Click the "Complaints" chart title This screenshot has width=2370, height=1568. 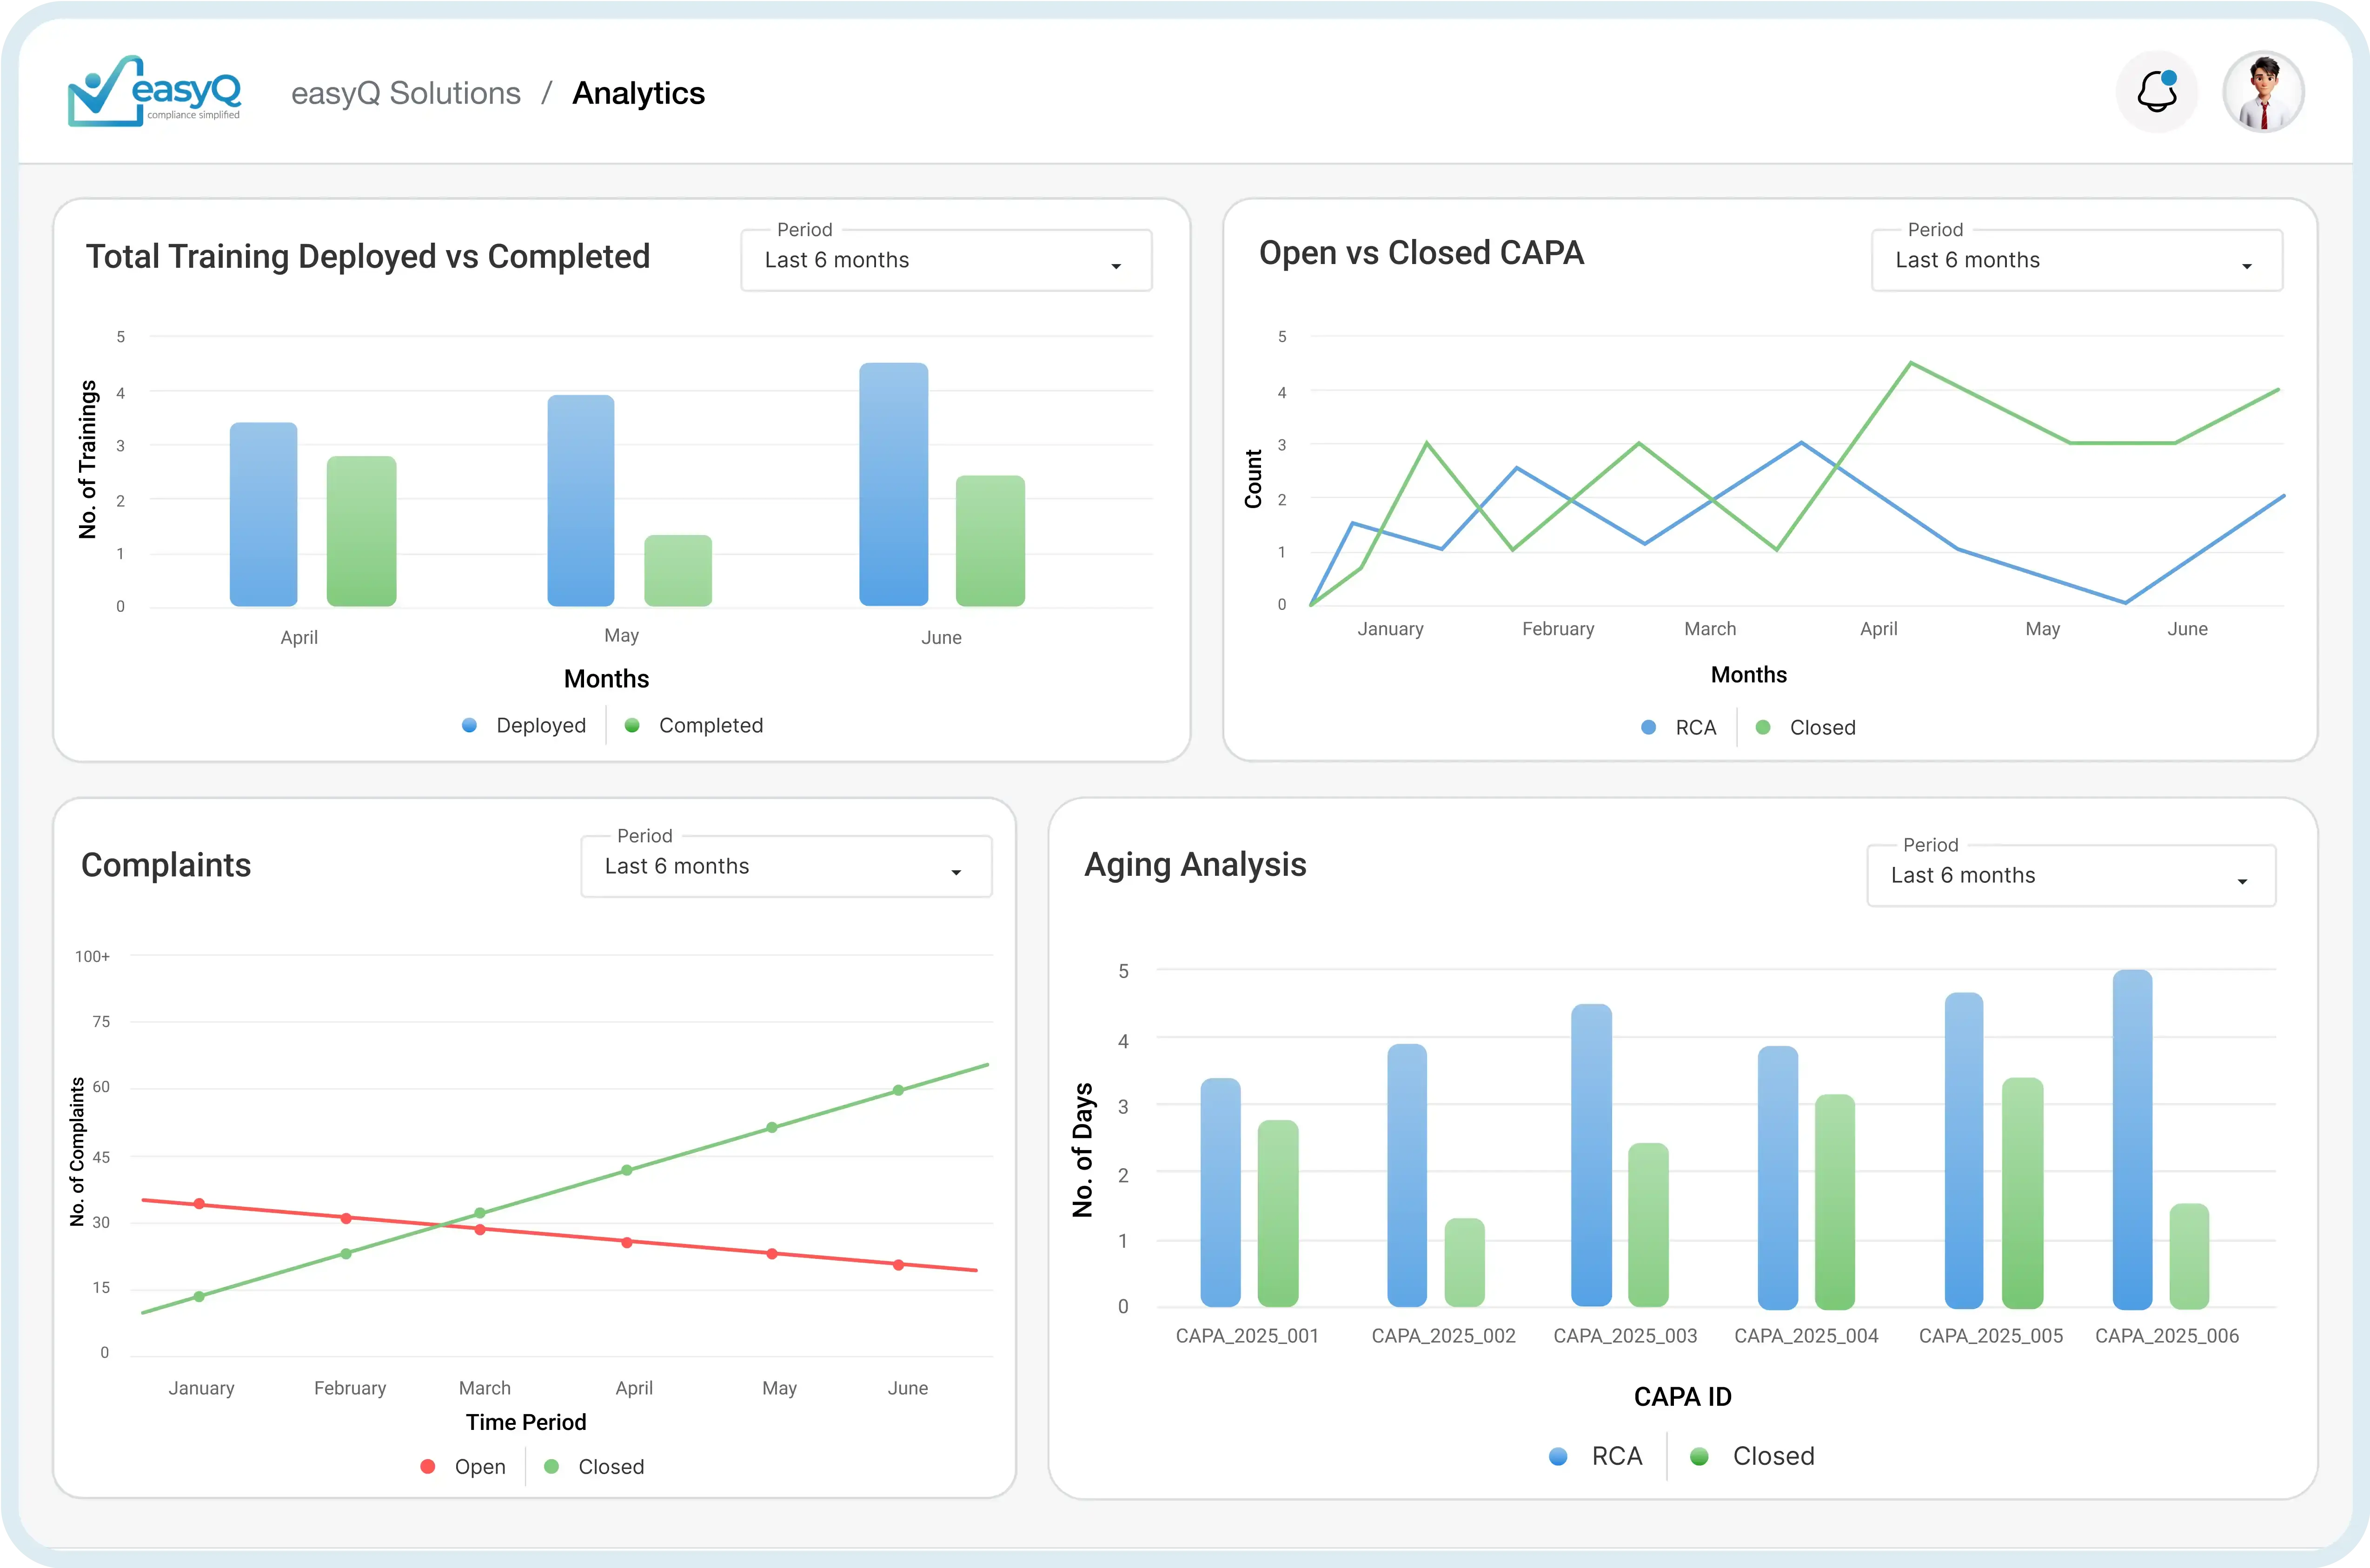tap(166, 865)
